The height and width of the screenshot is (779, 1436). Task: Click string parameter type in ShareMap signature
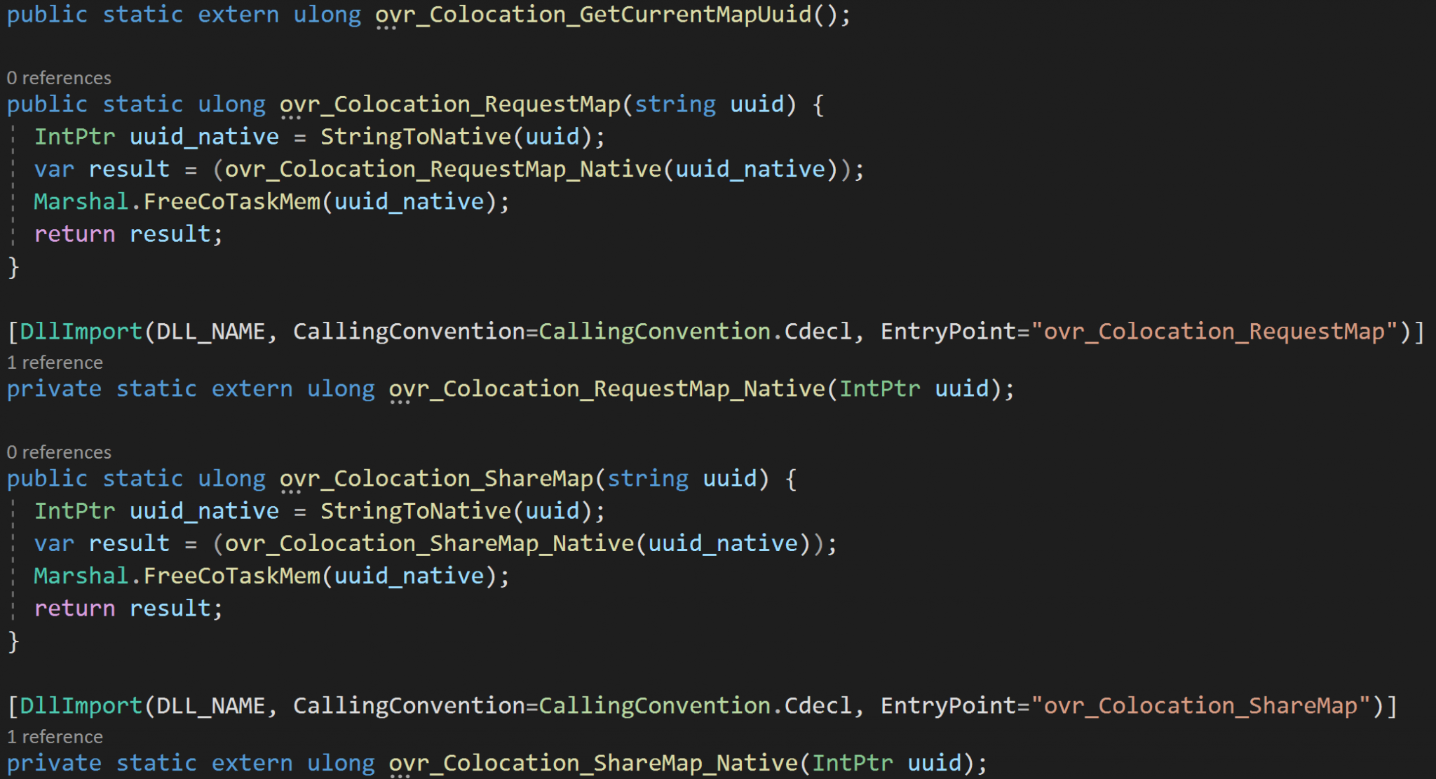coord(648,479)
